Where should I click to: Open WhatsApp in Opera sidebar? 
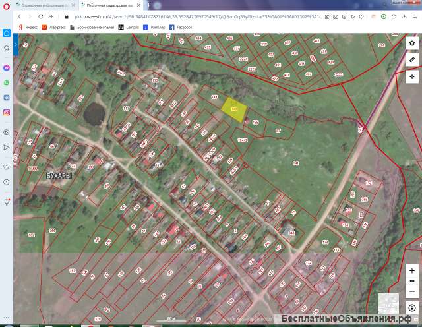coord(7,83)
